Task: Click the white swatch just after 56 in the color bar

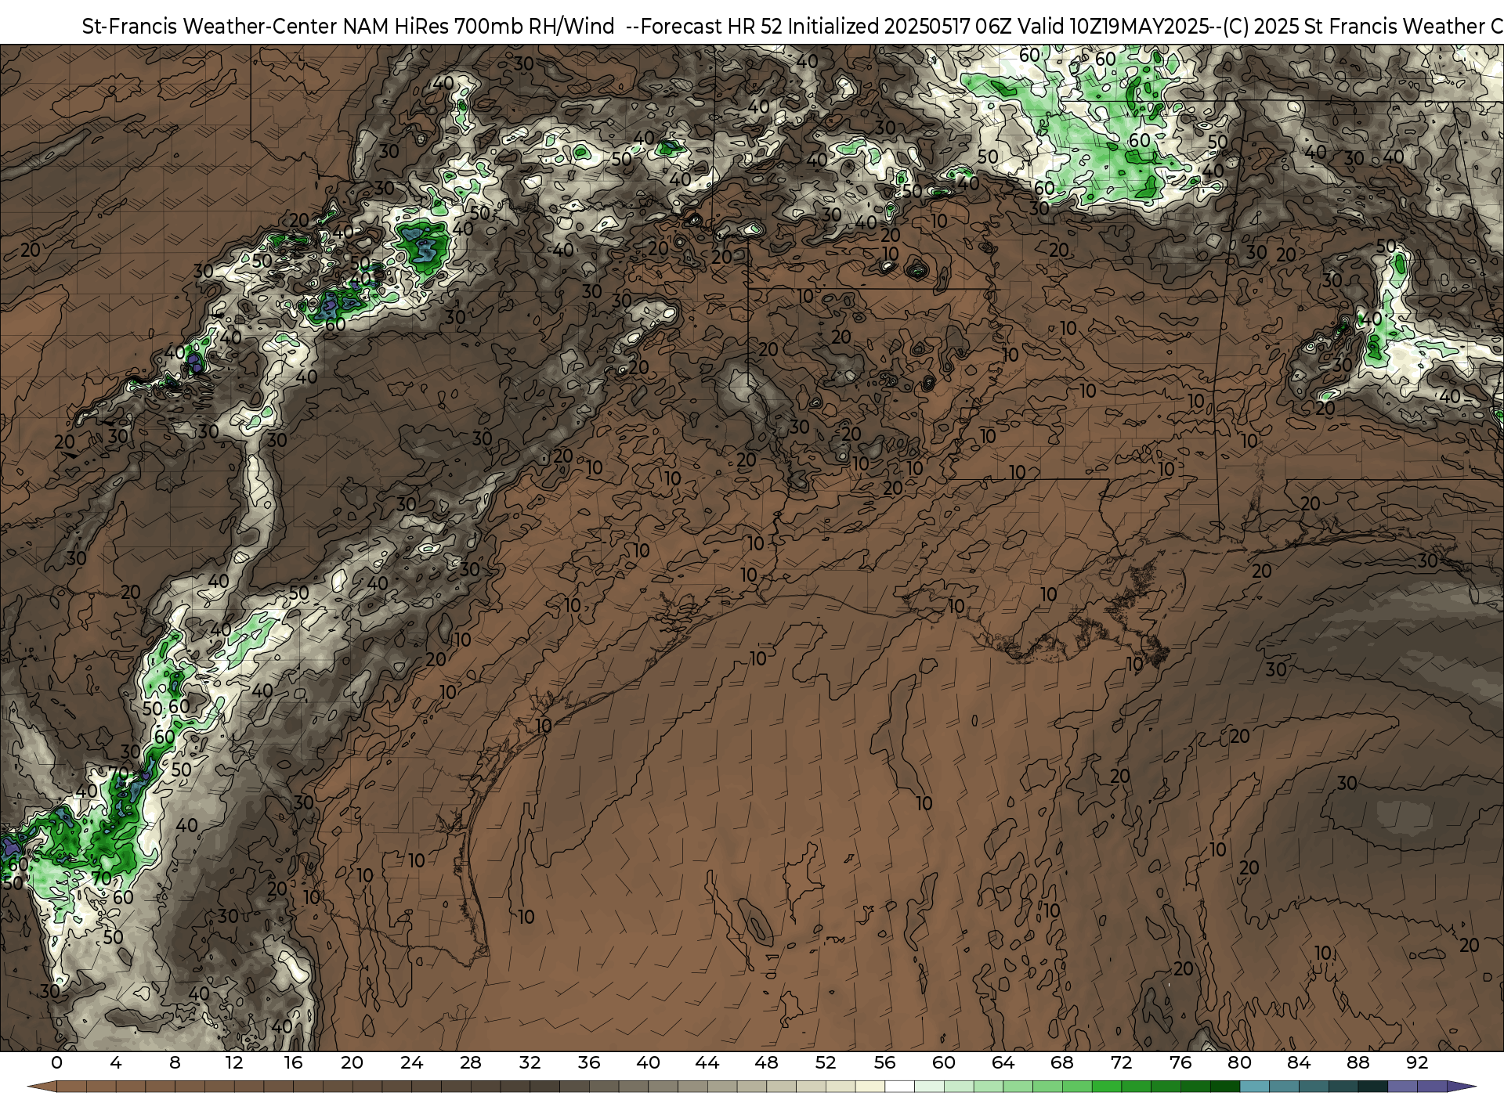Action: 899,1087
